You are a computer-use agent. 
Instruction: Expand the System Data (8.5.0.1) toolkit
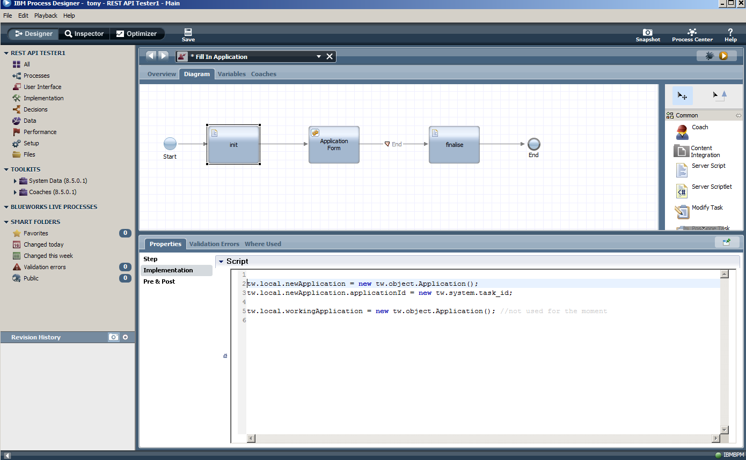(15, 181)
